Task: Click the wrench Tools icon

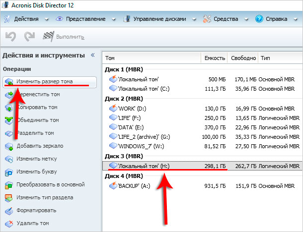Action: pos(207,19)
